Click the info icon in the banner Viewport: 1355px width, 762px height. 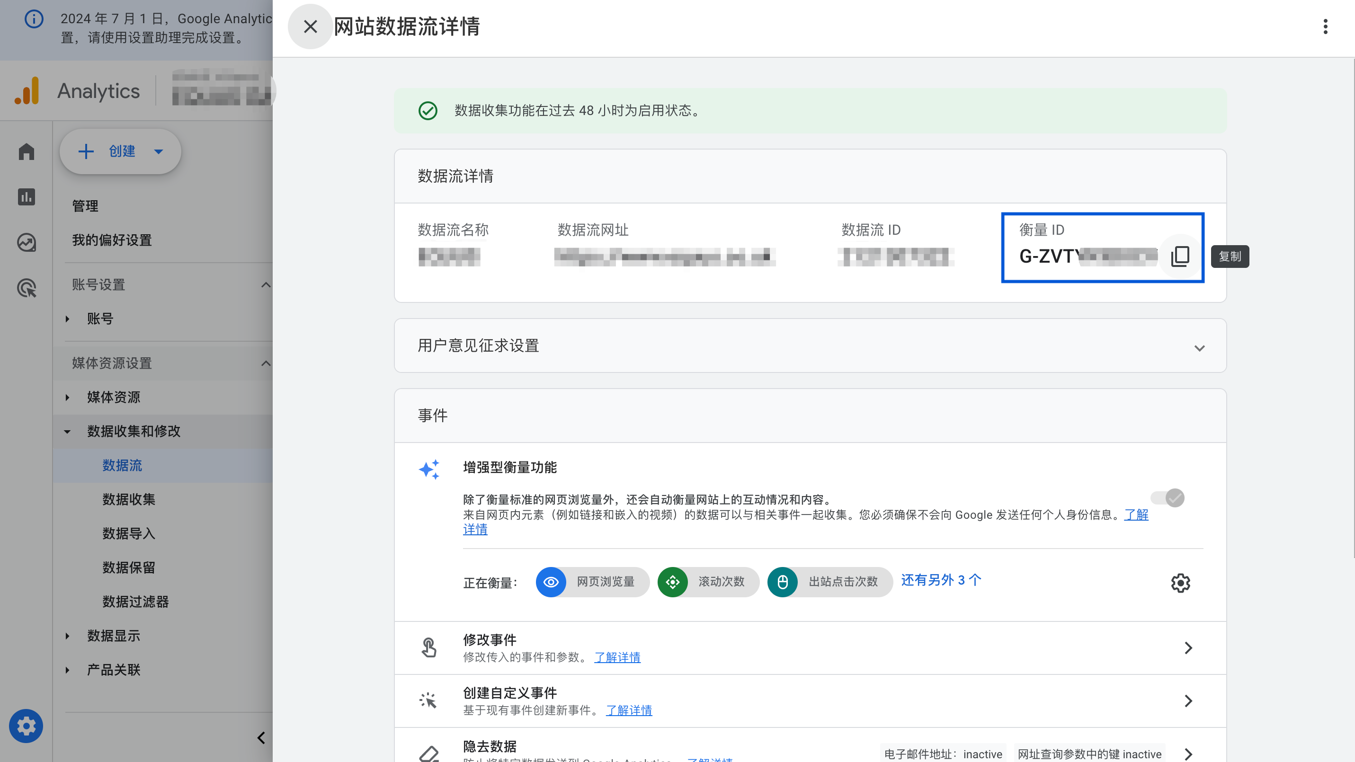point(34,19)
